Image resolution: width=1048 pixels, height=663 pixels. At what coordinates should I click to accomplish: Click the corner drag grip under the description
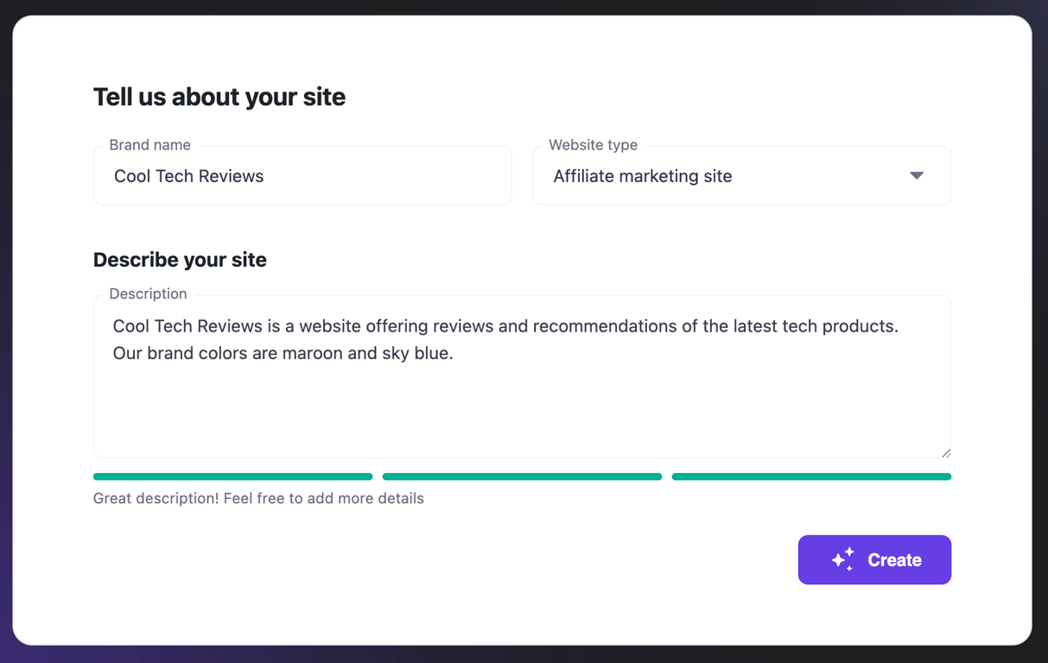click(946, 452)
